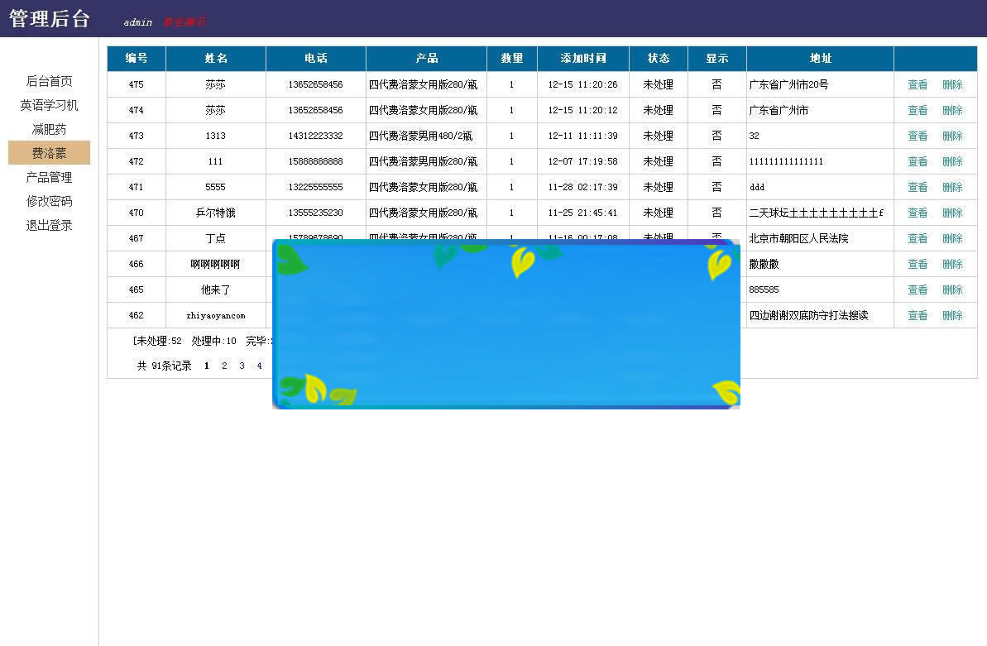The image size is (987, 646).
Task: View details of order 475 via 查看
Action: [918, 84]
